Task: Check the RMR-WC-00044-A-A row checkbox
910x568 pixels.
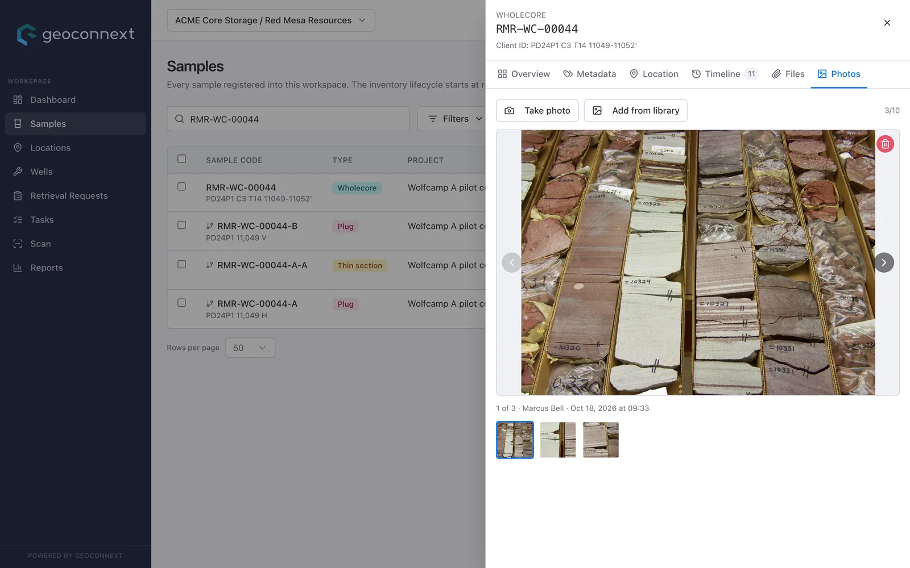Action: (x=181, y=264)
